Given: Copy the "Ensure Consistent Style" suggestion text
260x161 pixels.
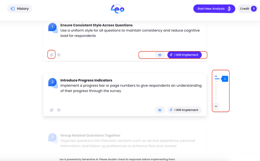Looking at the screenshot, I should click(51, 55).
